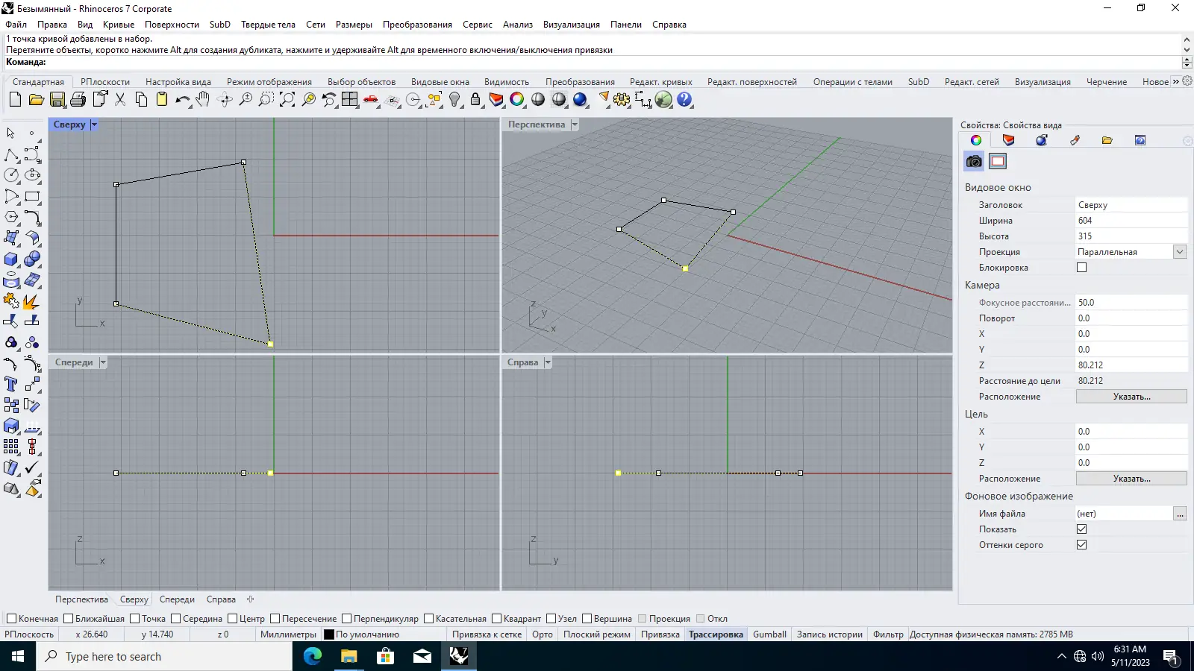1194x671 pixels.
Task: Click the Undo arrow icon
Action: coord(182,99)
